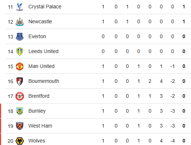This screenshot has width=191, height=145.
Task: Click the West Ham club crest
Action: click(20, 126)
